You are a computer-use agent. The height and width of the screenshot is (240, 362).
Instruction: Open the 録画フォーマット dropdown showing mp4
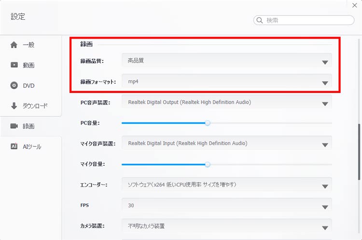tap(227, 81)
